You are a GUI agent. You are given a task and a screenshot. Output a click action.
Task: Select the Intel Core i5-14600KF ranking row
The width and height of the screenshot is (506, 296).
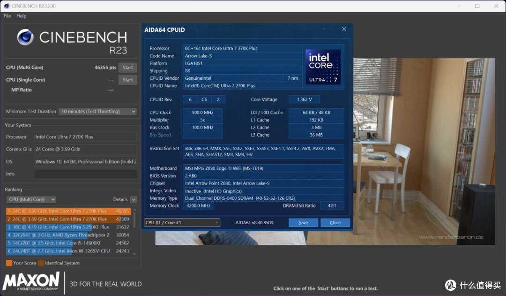point(68,243)
